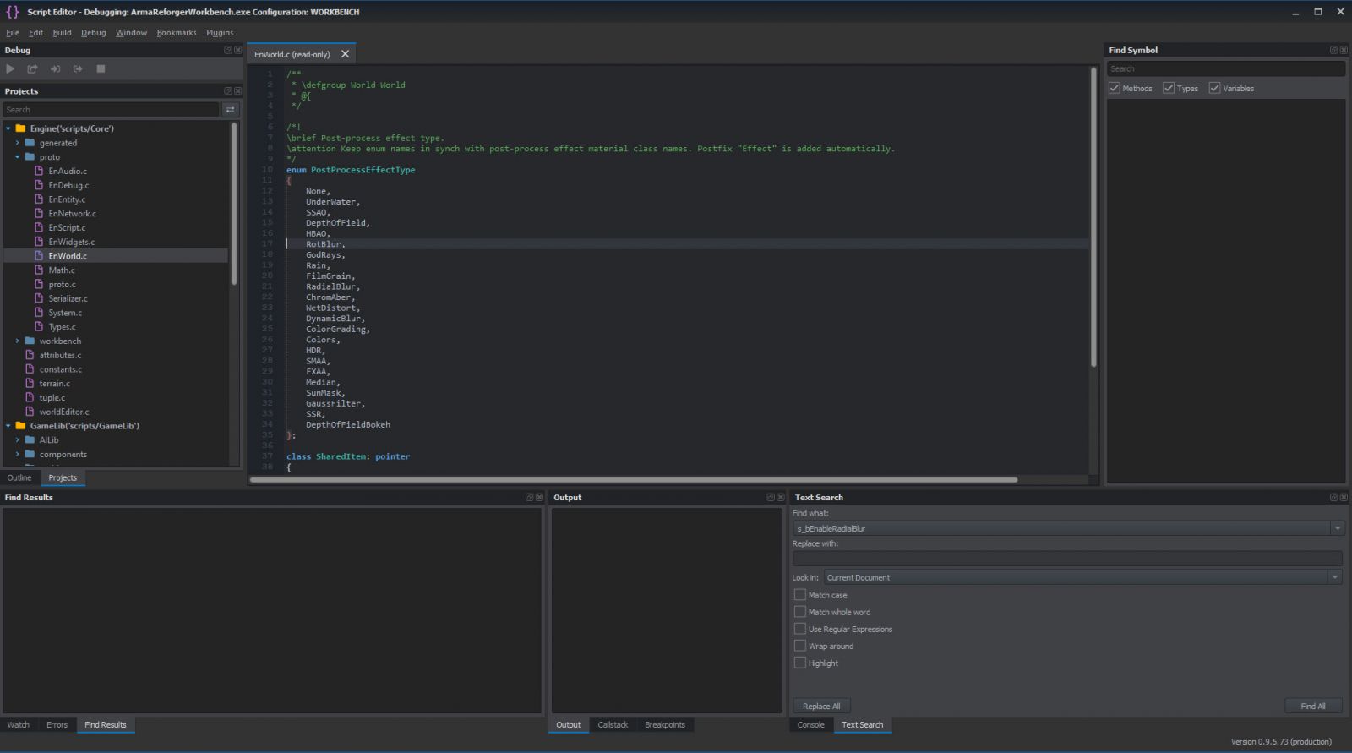The image size is (1352, 753).
Task: Open the Plugins menu
Action: point(220,33)
